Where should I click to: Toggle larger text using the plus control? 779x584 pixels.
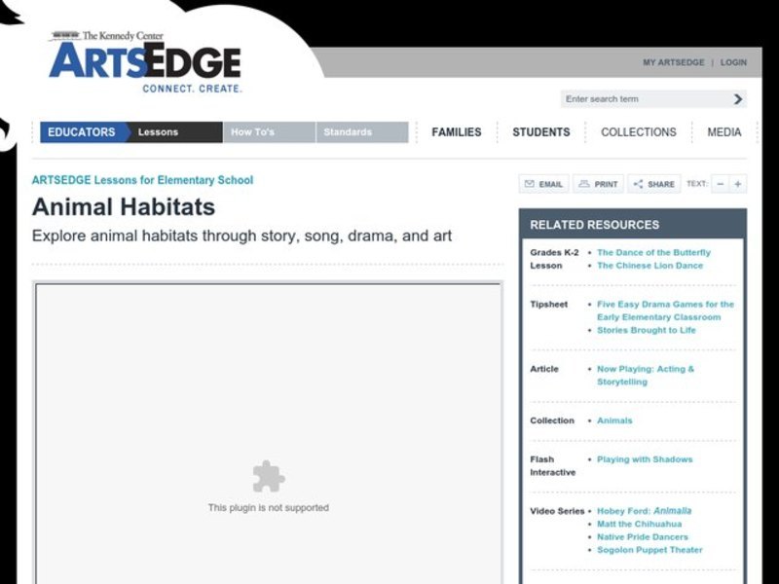click(x=735, y=183)
